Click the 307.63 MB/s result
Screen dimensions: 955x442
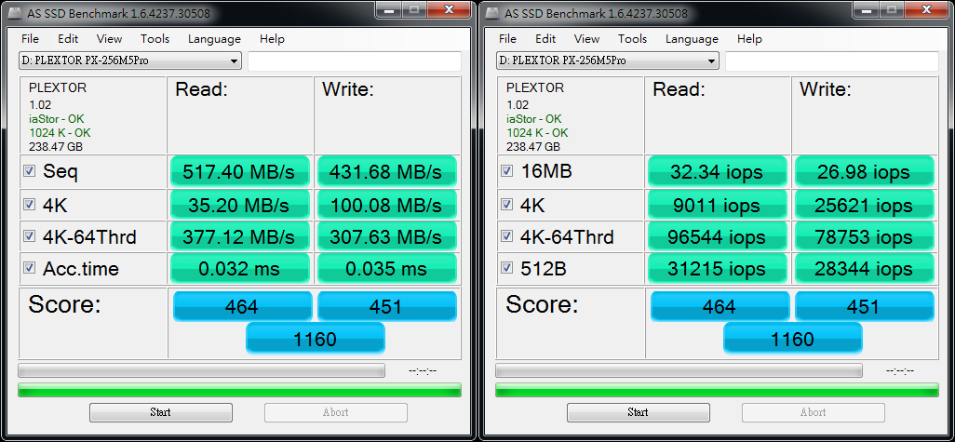point(386,236)
